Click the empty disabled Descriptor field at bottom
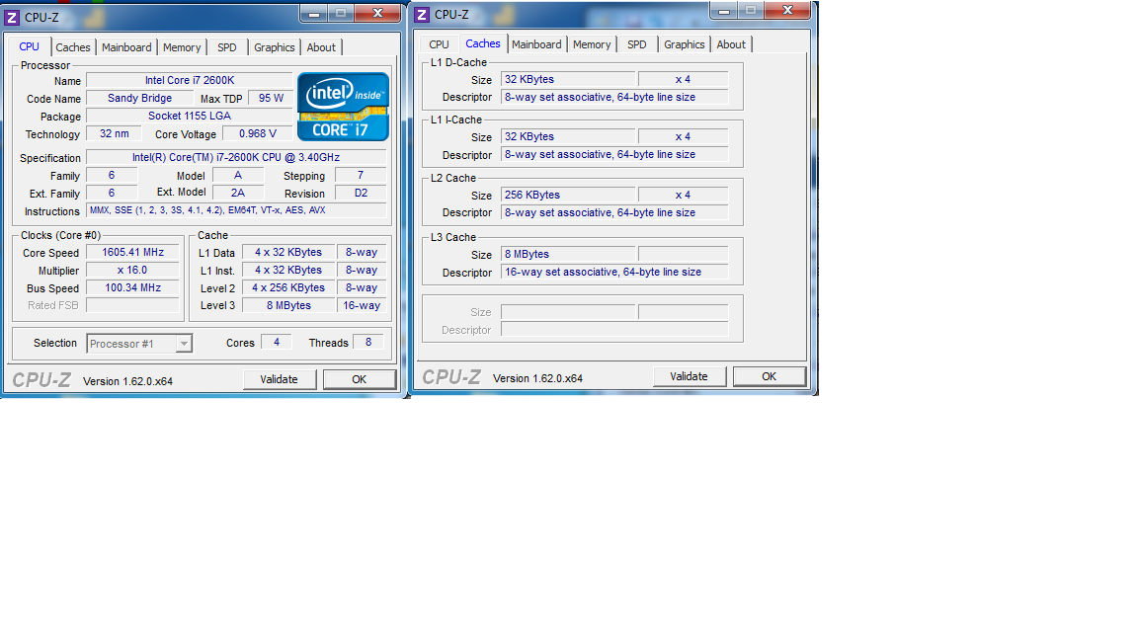The image size is (1138, 640). pyautogui.click(x=614, y=330)
